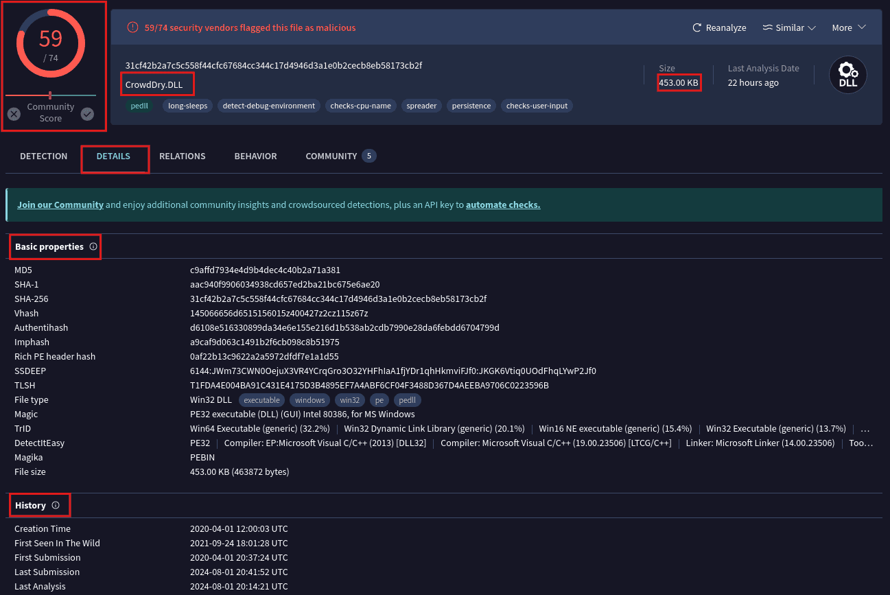The image size is (890, 595).
Task: Expand truncated TrID entries ellipsis
Action: [x=865, y=428]
